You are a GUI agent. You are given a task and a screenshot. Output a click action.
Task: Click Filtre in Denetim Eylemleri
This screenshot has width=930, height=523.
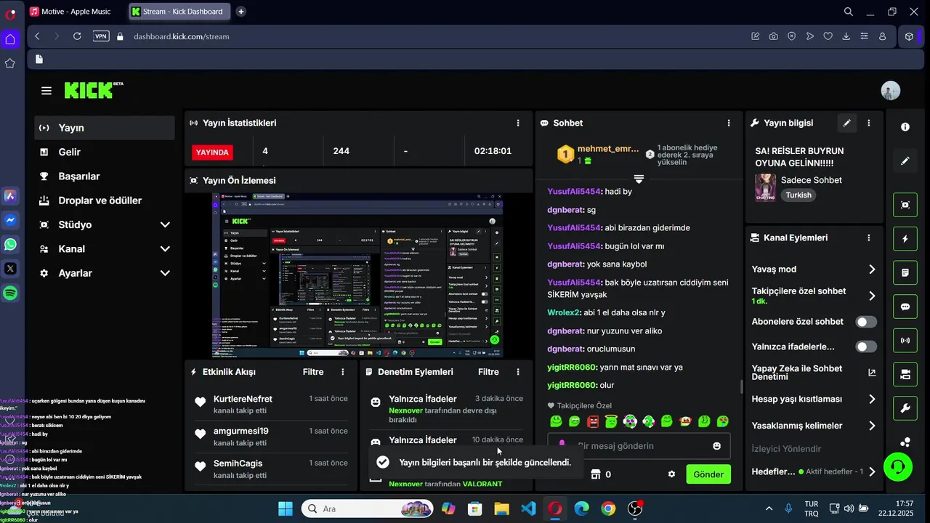(488, 371)
